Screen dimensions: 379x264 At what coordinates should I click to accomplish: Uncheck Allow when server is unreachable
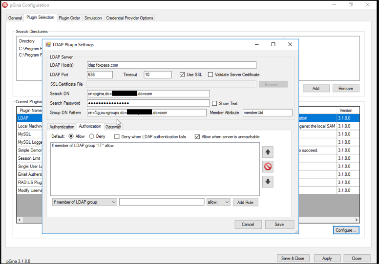coord(197,136)
